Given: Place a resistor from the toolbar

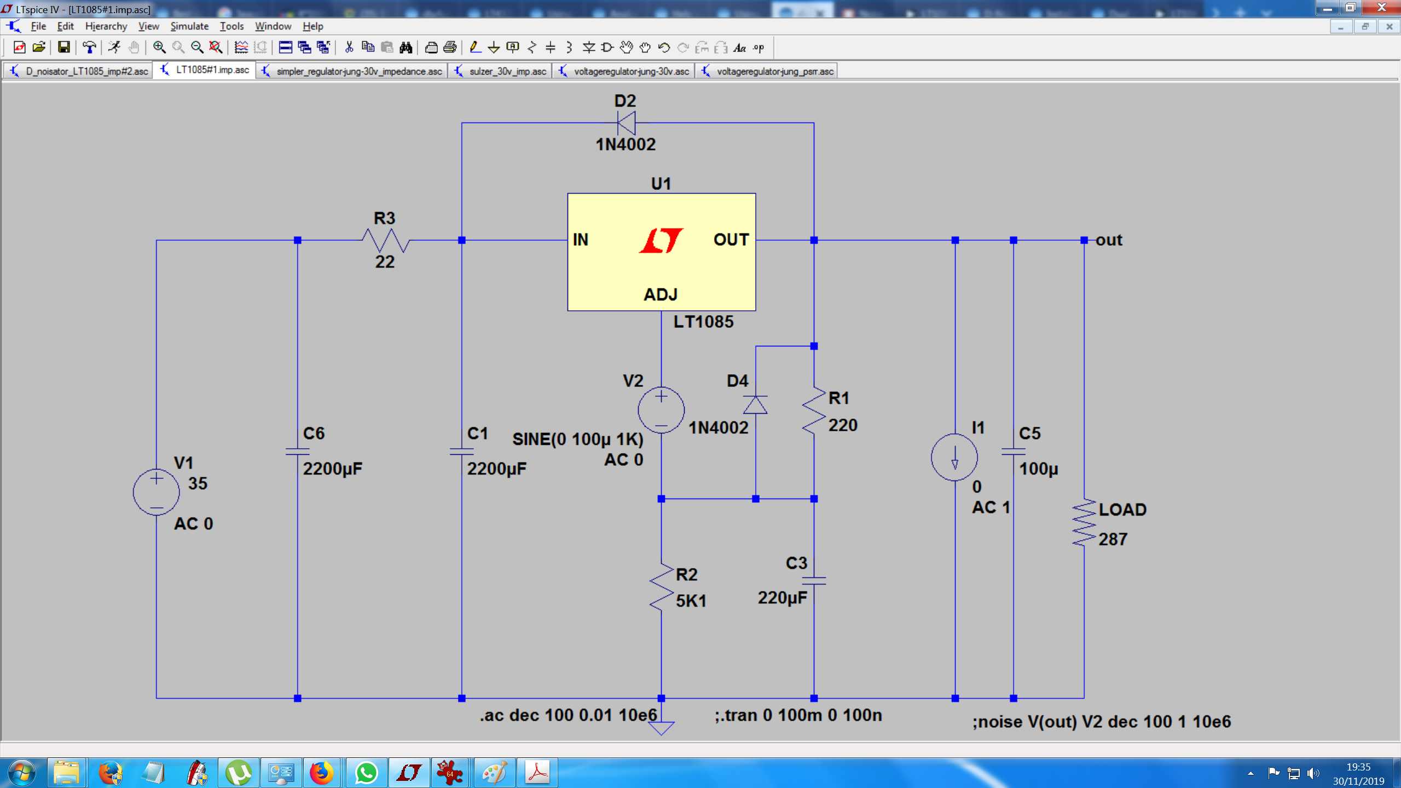Looking at the screenshot, I should pos(531,48).
